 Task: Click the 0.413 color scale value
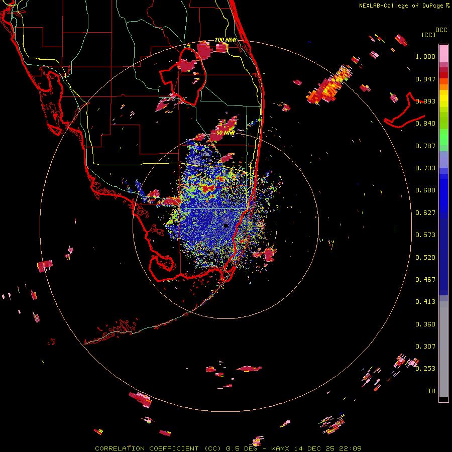(x=425, y=302)
